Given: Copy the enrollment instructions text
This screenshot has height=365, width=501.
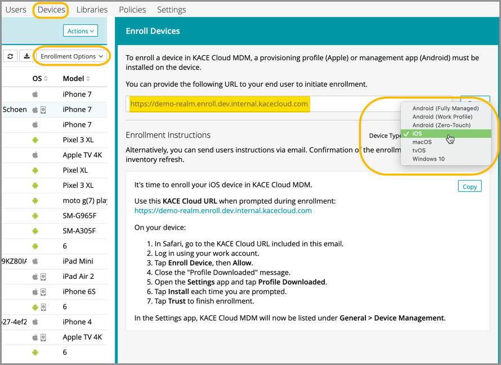Looking at the screenshot, I should pos(469,187).
